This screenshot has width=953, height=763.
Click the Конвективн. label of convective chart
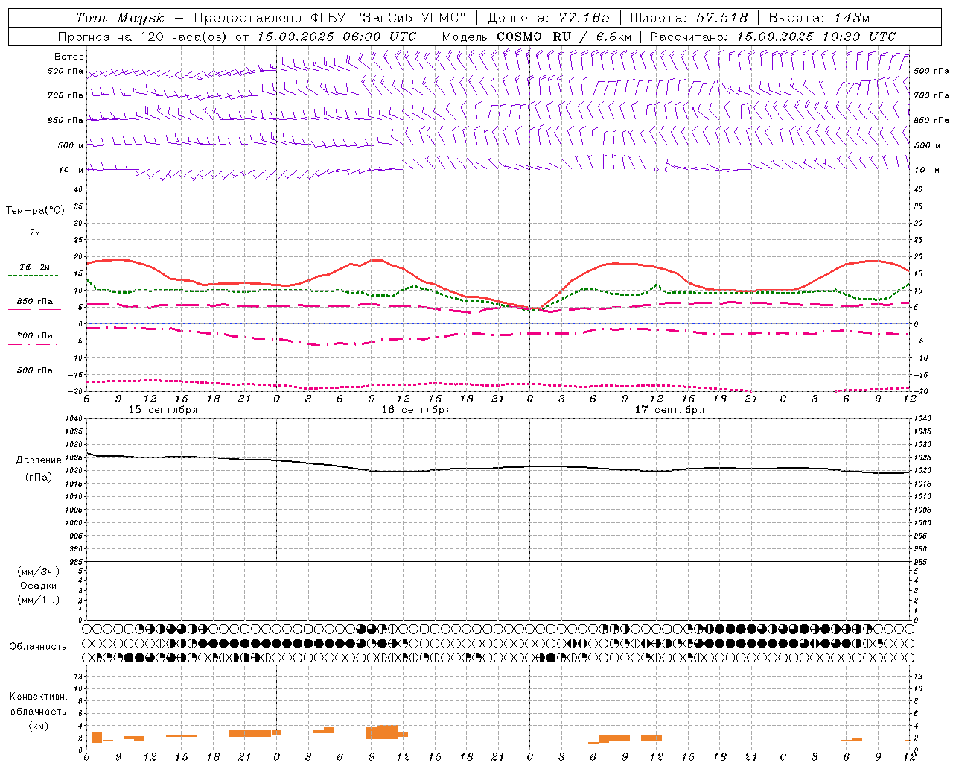39,697
